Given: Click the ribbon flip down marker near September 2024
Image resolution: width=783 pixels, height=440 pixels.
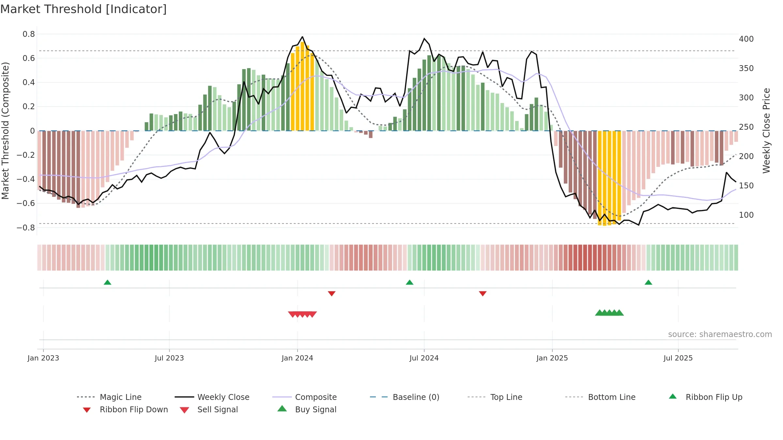Looking at the screenshot, I should (x=483, y=293).
